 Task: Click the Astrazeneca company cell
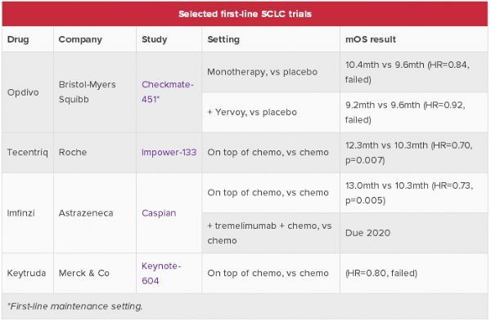click(x=95, y=212)
